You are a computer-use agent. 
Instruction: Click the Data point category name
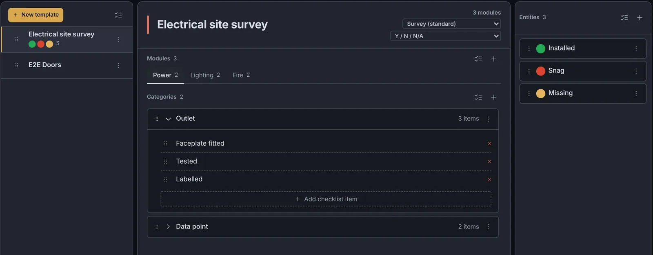click(192, 226)
